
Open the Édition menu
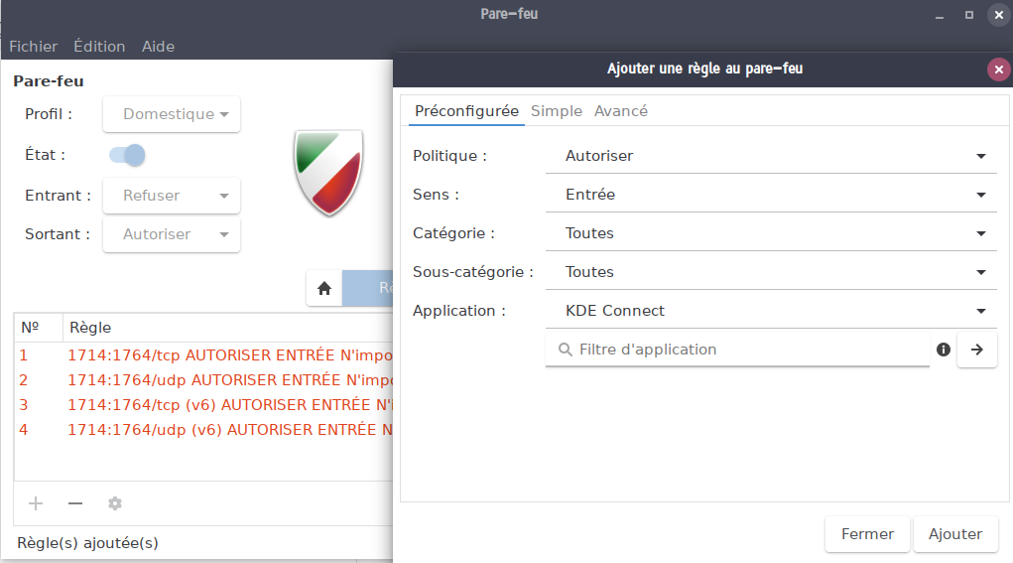[x=99, y=47]
